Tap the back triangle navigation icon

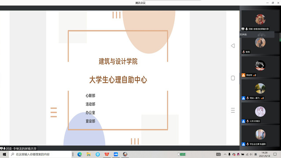point(233,46)
